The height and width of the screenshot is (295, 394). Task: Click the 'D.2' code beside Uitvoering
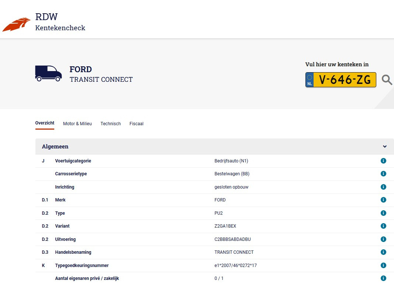click(x=45, y=239)
